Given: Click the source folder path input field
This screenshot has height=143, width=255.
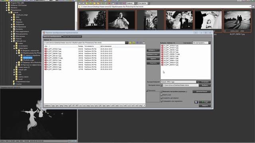Looking at the screenshot, I should click(84, 43).
